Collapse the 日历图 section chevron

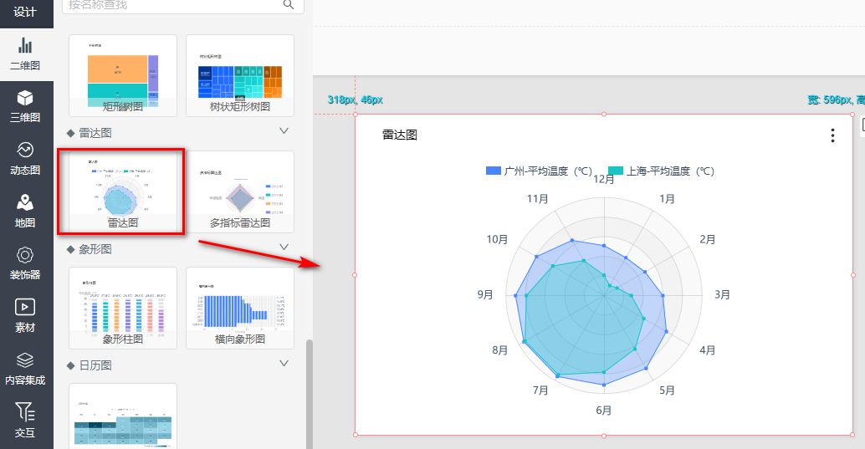(x=284, y=364)
